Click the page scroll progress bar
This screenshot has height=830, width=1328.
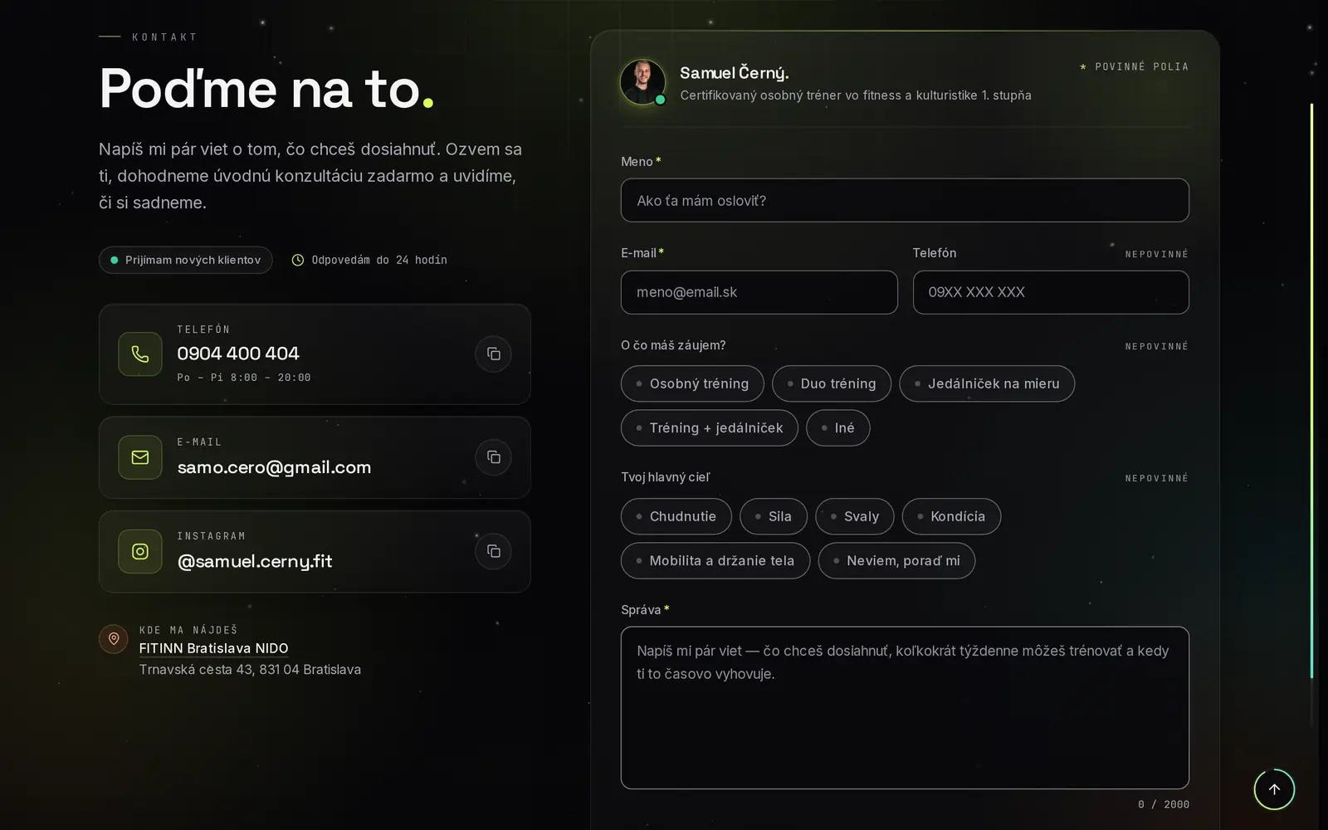tap(1311, 415)
